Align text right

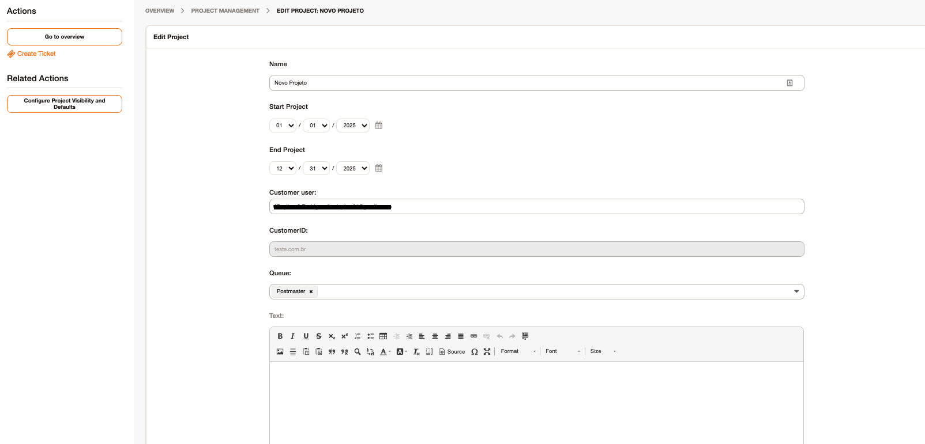coord(448,336)
